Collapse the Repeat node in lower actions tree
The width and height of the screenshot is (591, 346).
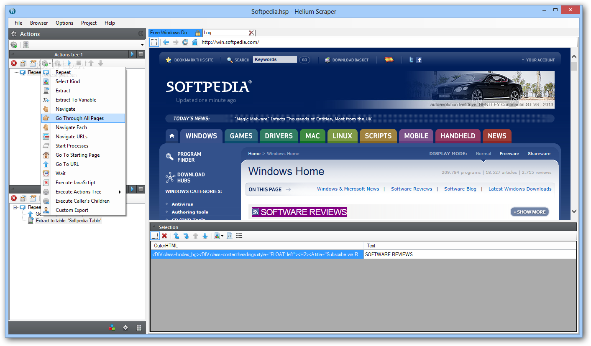tap(15, 207)
